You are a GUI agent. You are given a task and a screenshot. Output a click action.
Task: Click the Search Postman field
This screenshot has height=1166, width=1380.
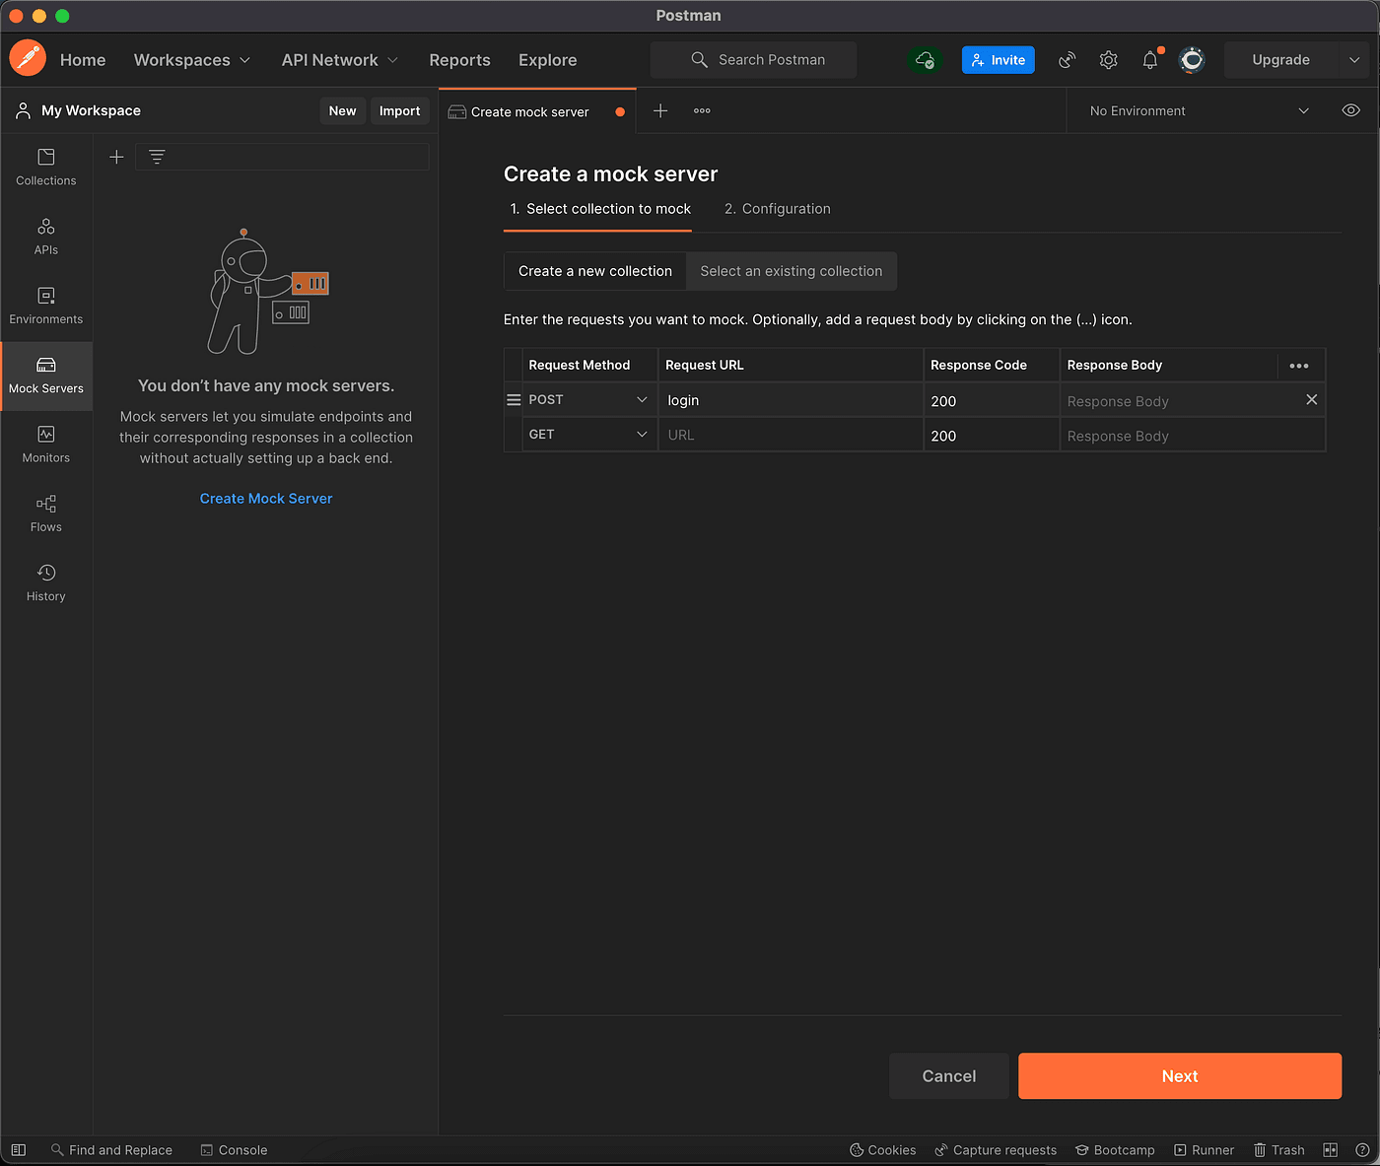[754, 60]
